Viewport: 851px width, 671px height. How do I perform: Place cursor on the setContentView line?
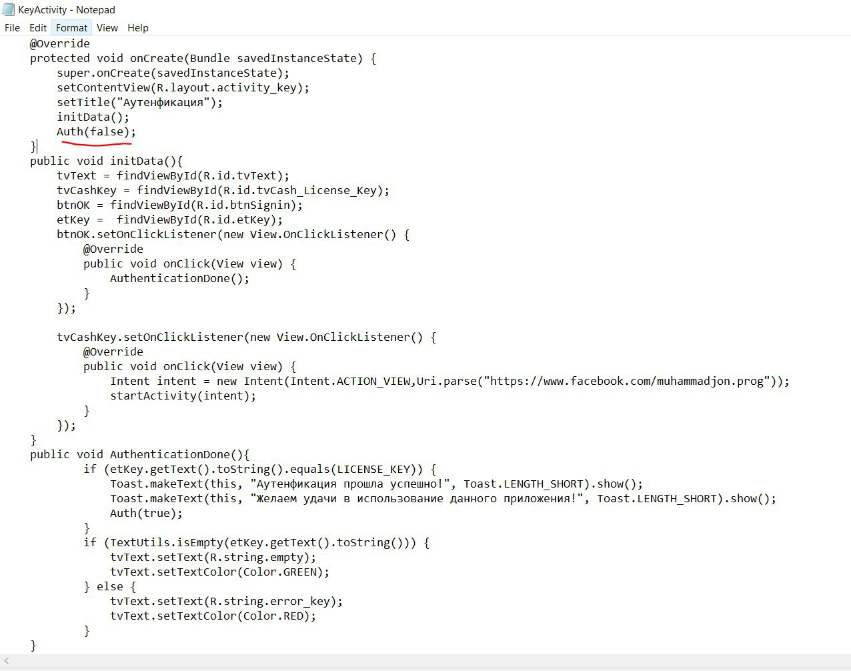point(183,88)
